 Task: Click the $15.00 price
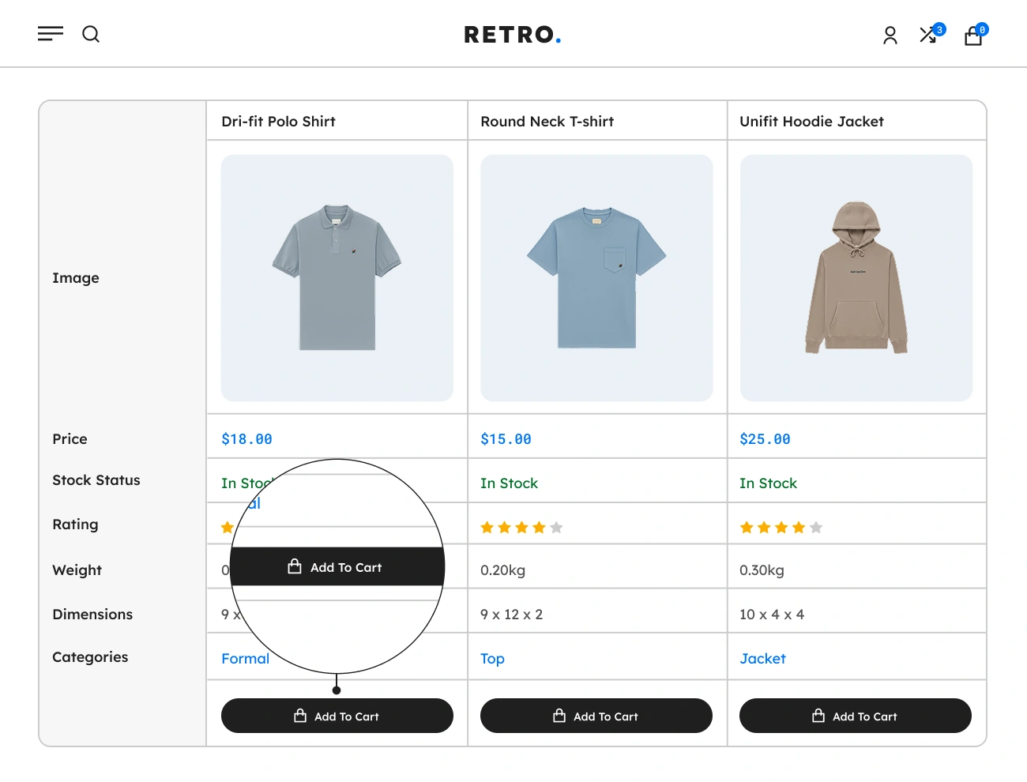(506, 439)
